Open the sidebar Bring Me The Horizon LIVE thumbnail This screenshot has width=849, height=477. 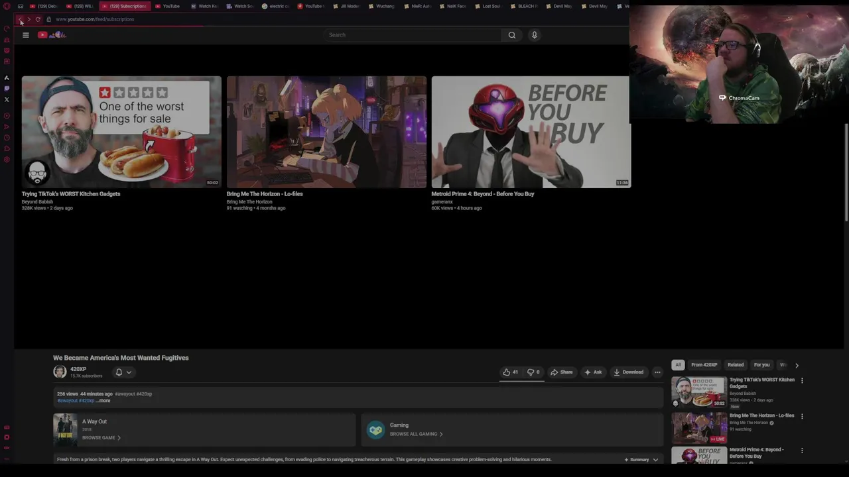point(699,427)
